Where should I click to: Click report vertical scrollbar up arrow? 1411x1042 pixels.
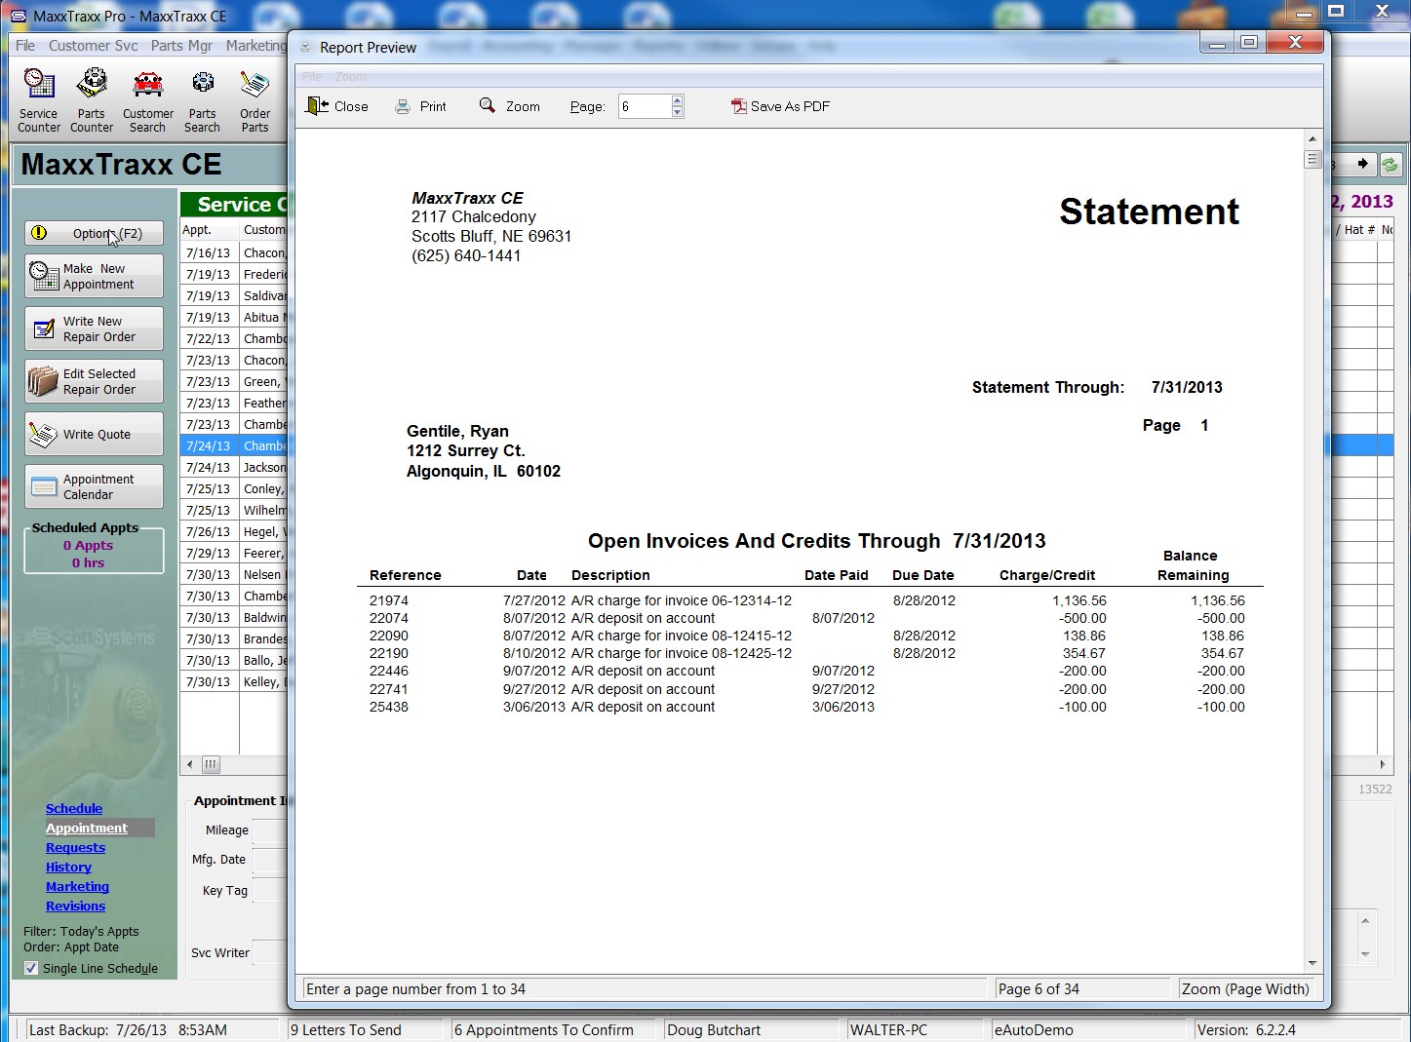tap(1313, 139)
